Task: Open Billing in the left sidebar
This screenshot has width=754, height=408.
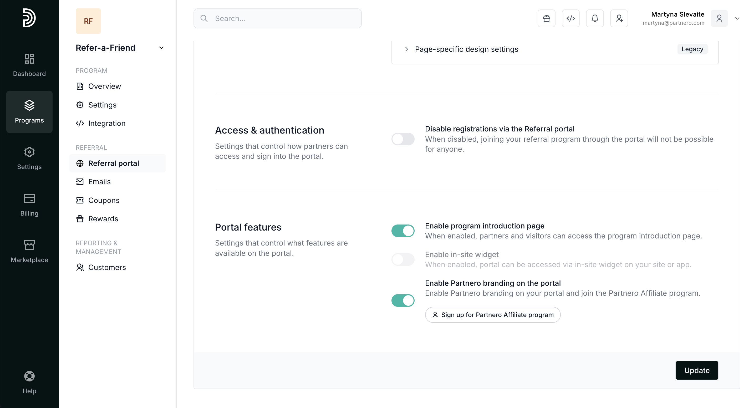Action: pyautogui.click(x=29, y=205)
